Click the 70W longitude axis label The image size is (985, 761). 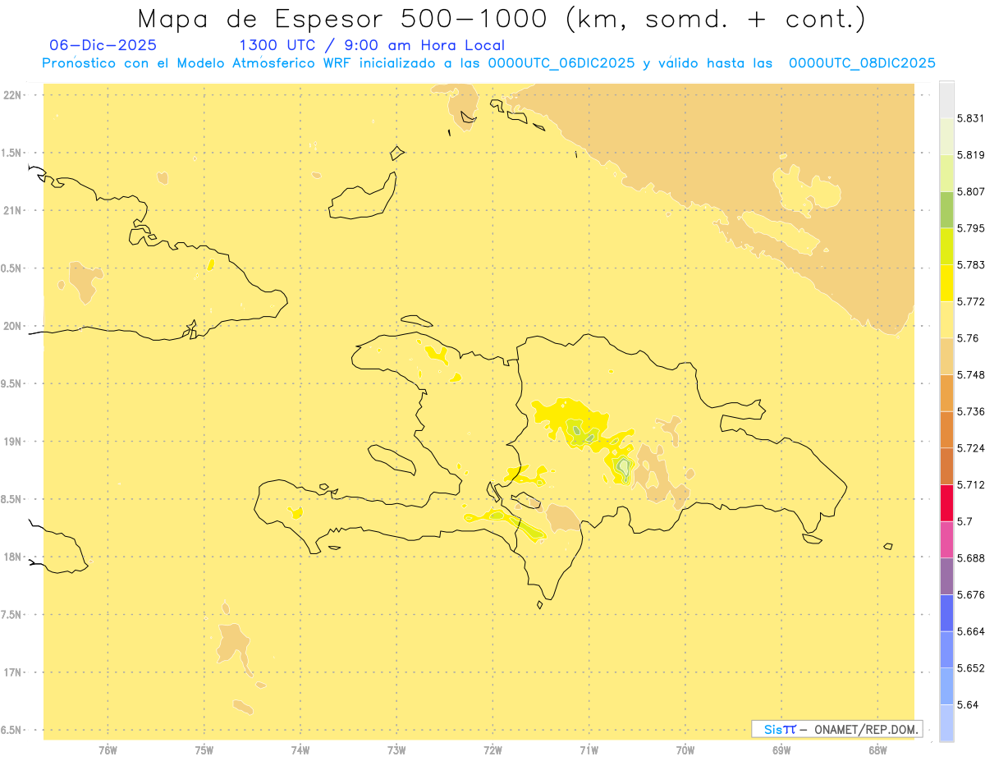(x=685, y=750)
